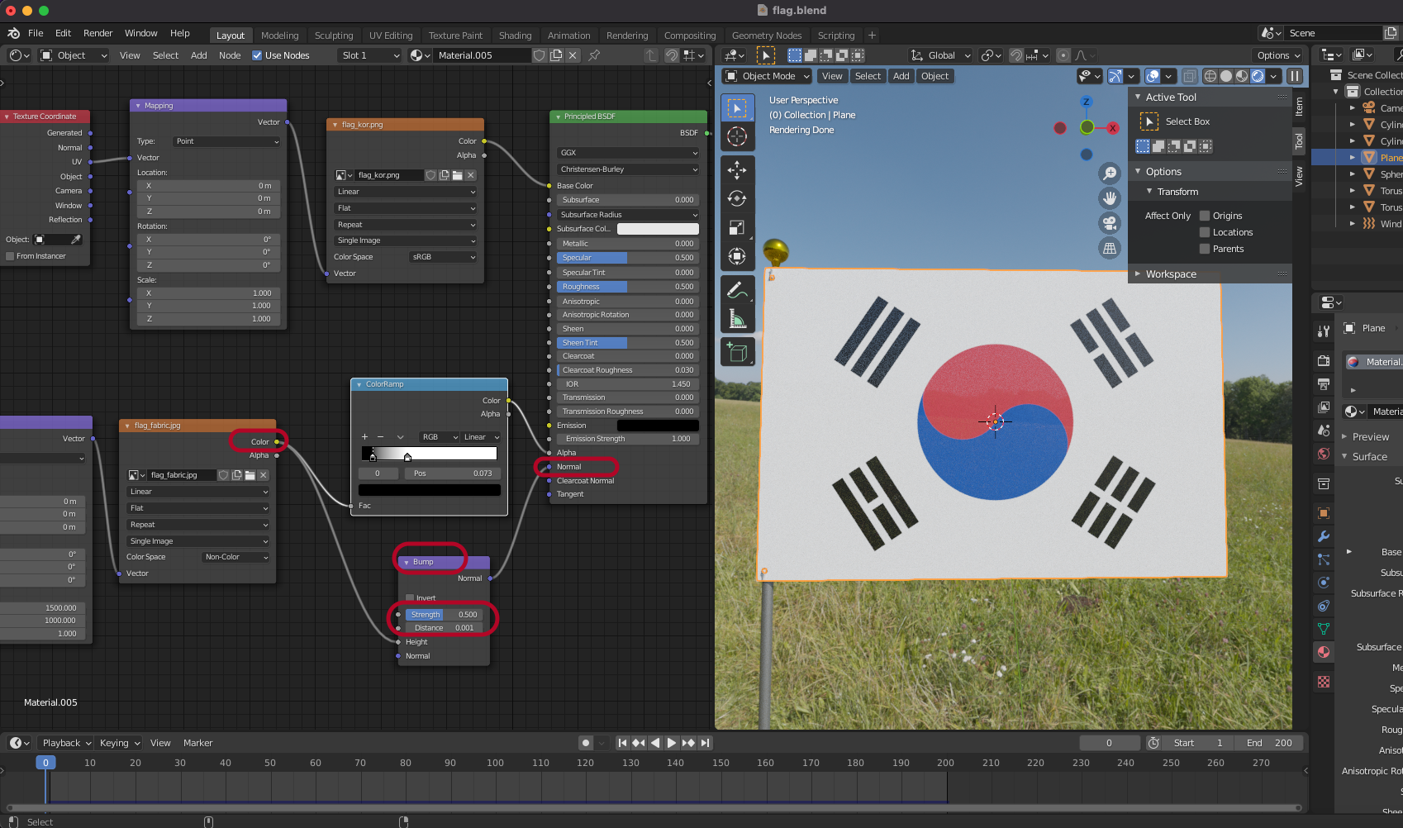The image size is (1403, 828).
Task: Click the Marker menu in timeline
Action: coord(197,743)
